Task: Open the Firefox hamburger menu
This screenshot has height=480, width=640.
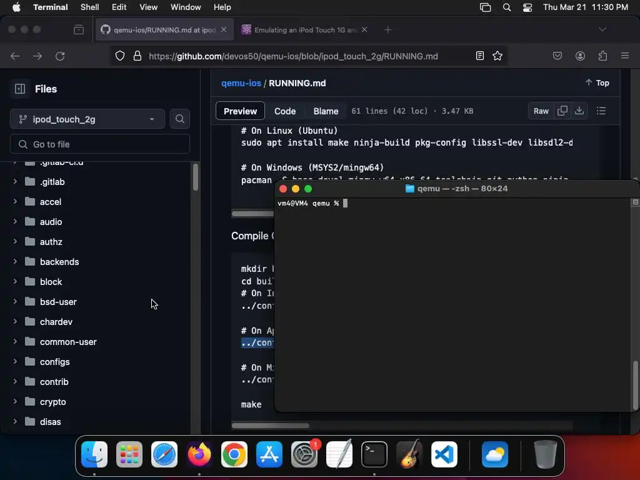Action: [x=624, y=56]
